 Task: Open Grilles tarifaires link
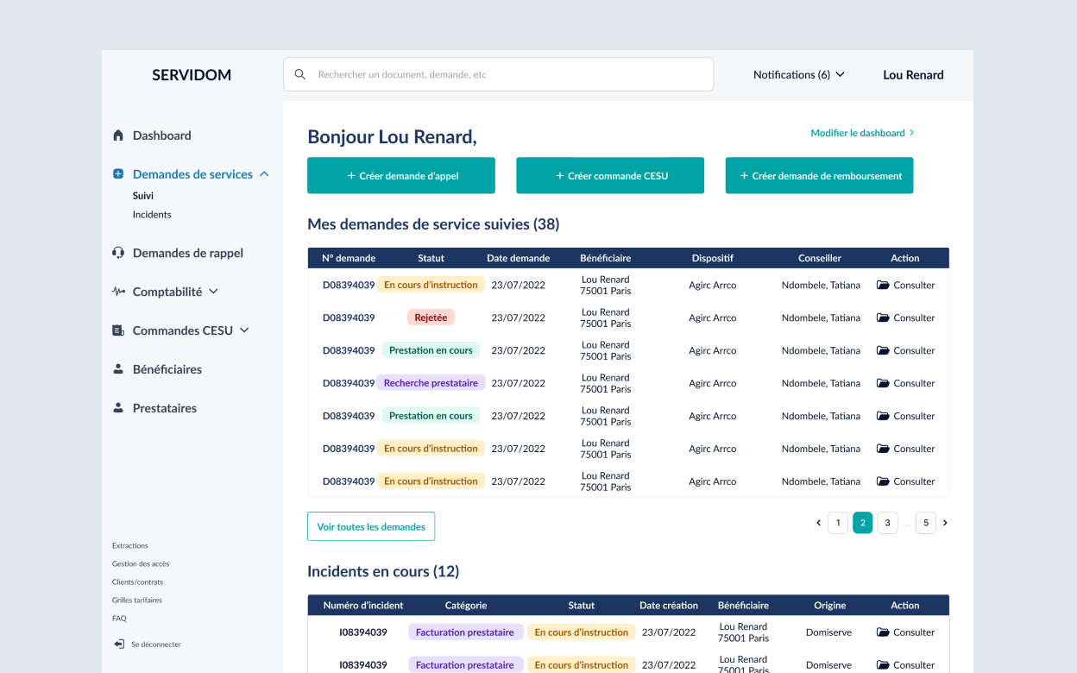coord(136,601)
